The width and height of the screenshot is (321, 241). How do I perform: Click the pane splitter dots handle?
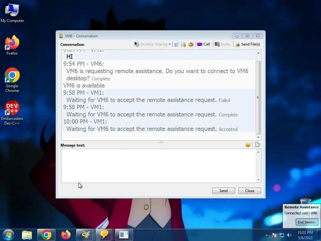tap(161, 142)
